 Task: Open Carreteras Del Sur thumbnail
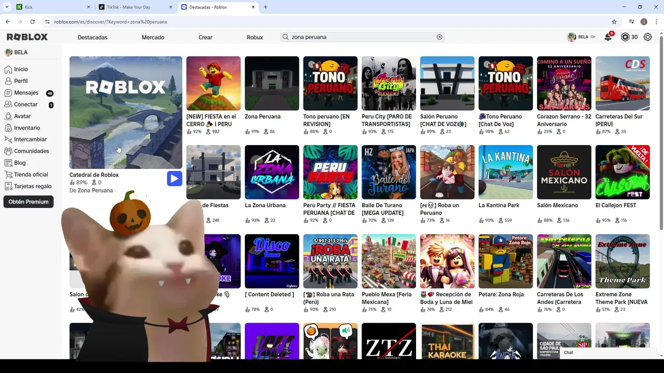coord(622,83)
